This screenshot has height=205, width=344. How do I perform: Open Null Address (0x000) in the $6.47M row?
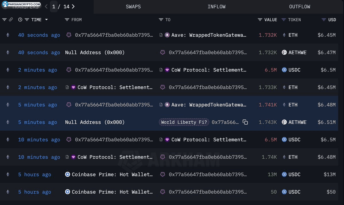pos(95,52)
